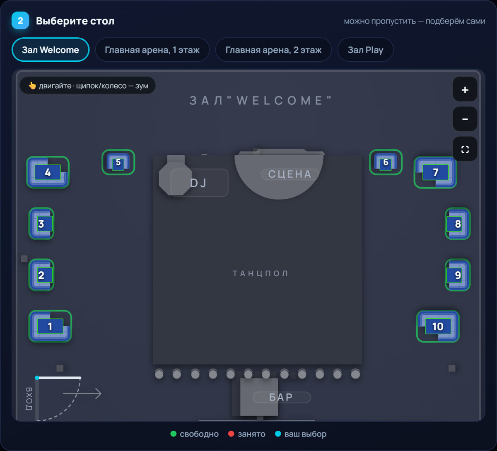Click the БАР label on map
The height and width of the screenshot is (451, 497).
[282, 398]
